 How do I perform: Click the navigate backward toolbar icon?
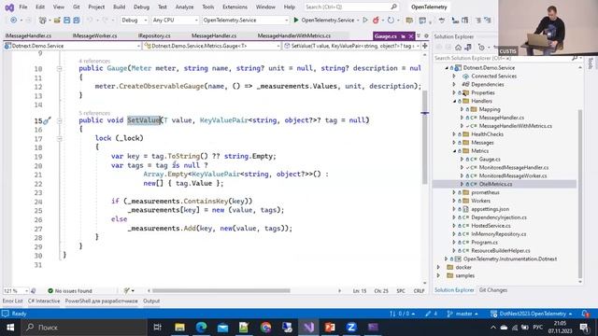(13, 21)
